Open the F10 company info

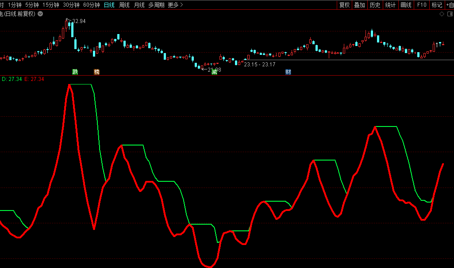coord(422,5)
